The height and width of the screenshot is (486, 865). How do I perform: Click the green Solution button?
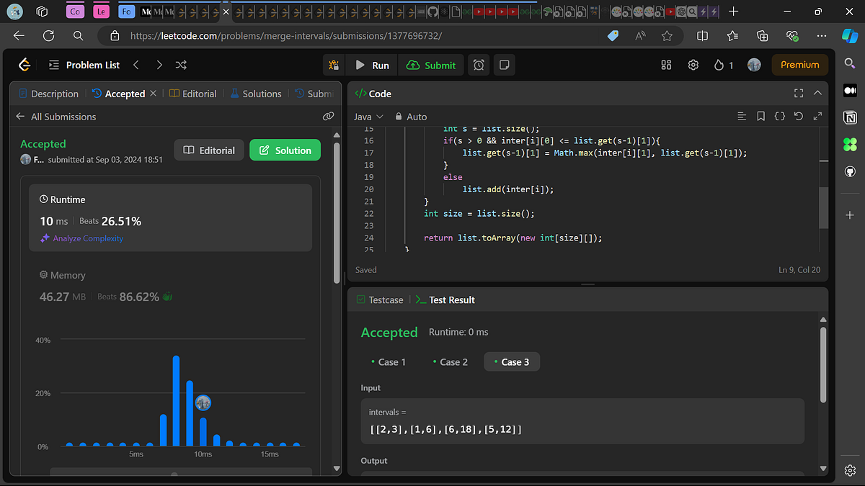[285, 150]
